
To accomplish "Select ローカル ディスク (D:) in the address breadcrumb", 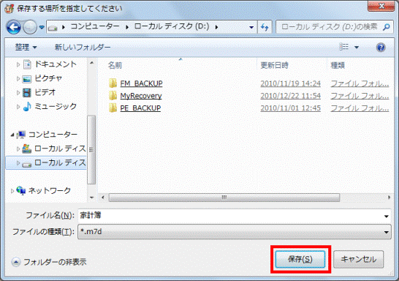I will tap(172, 26).
